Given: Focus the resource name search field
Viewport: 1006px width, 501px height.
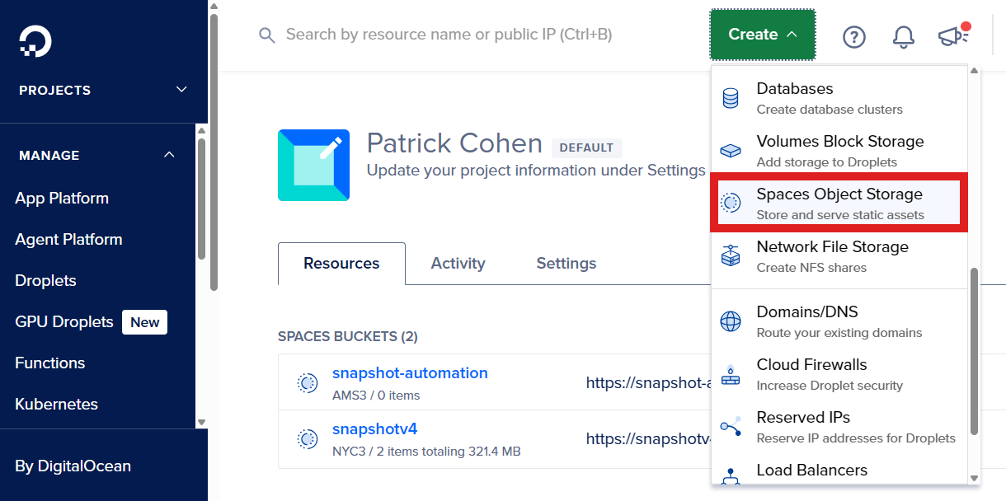Looking at the screenshot, I should pos(449,35).
